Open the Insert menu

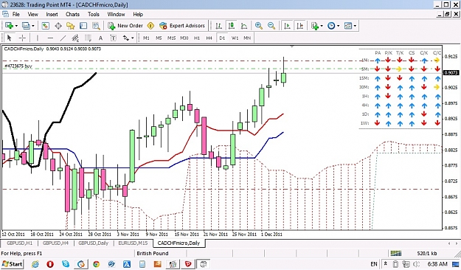[52, 14]
